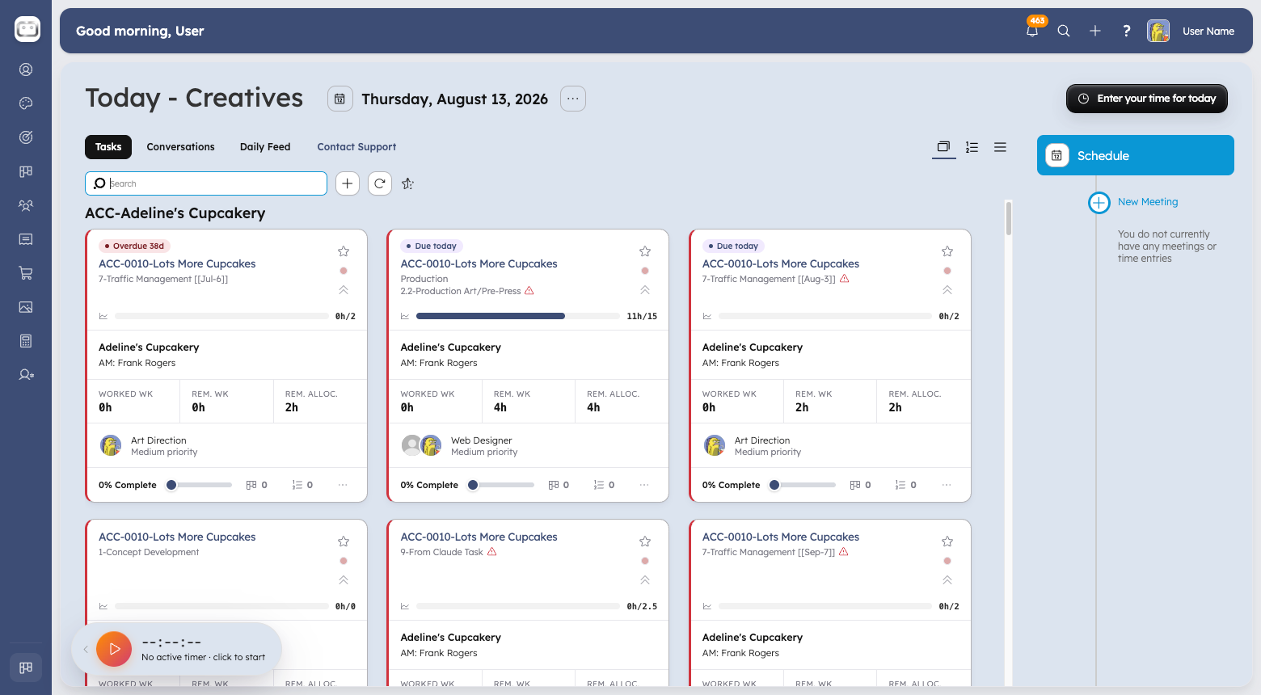Open the image gallery icon in the sidebar
The height and width of the screenshot is (695, 1261).
(x=26, y=307)
